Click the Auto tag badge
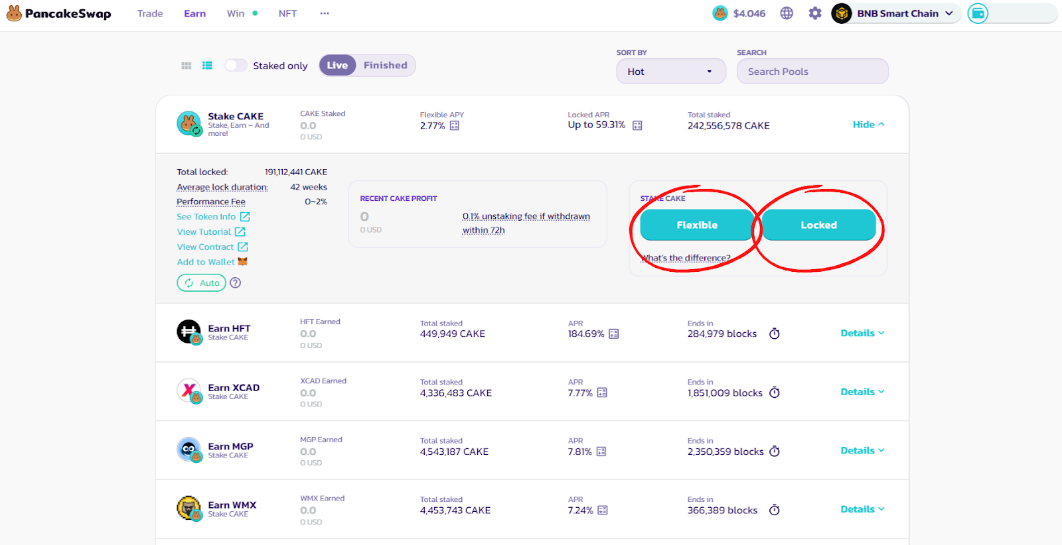 (202, 282)
